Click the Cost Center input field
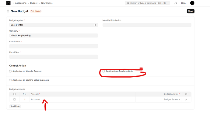The height and width of the screenshot is (116, 210). coord(54,46)
